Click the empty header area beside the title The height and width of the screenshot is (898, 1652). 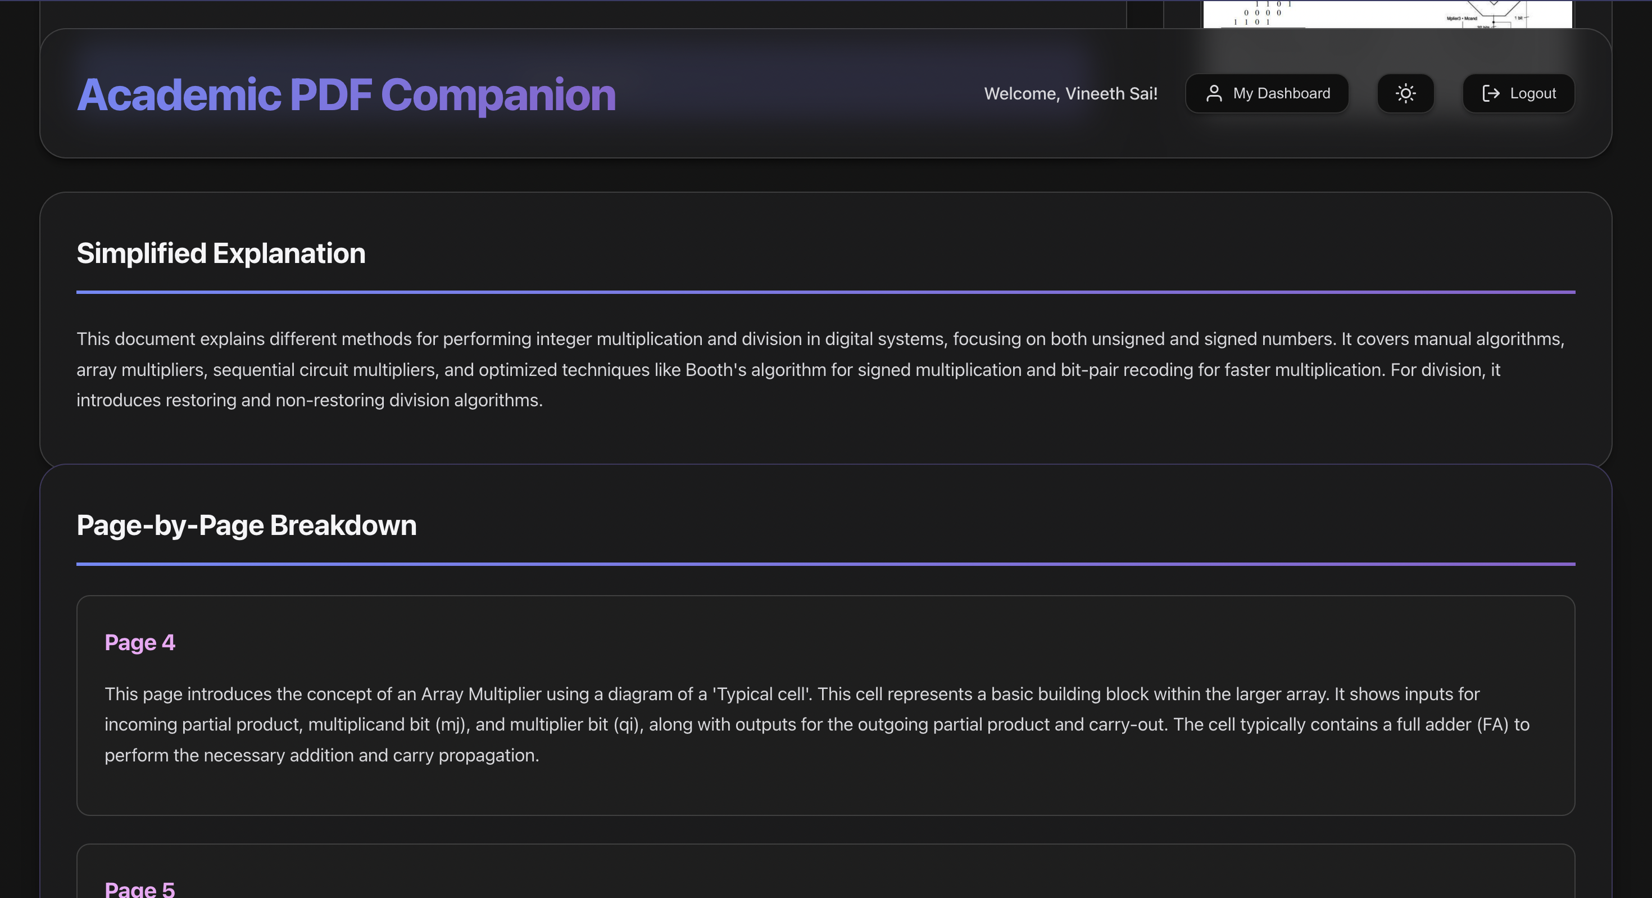coord(795,94)
